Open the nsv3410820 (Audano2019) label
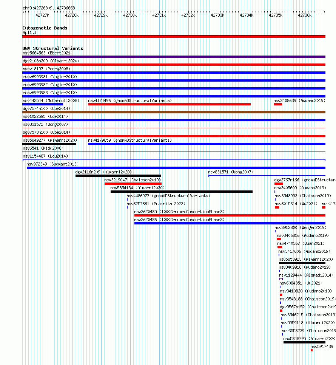336x365 pixels. (x=306, y=291)
